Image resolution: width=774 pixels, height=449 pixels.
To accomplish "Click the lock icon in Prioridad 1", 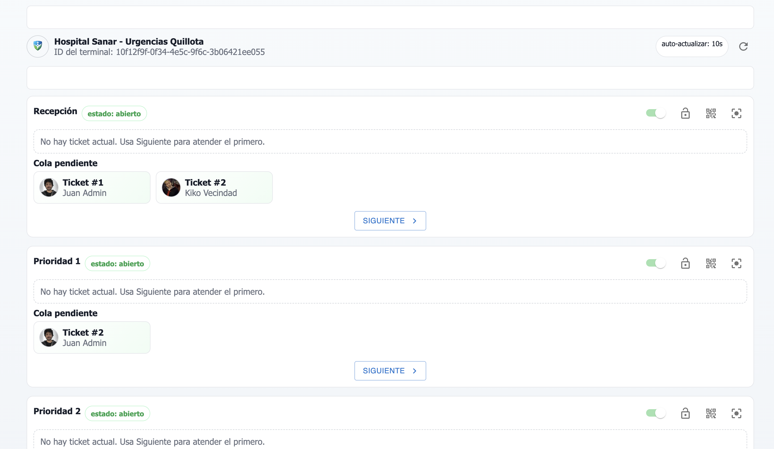I will coord(685,263).
